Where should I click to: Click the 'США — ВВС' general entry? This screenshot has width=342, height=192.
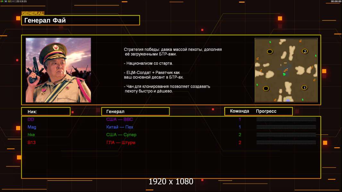[120, 119]
